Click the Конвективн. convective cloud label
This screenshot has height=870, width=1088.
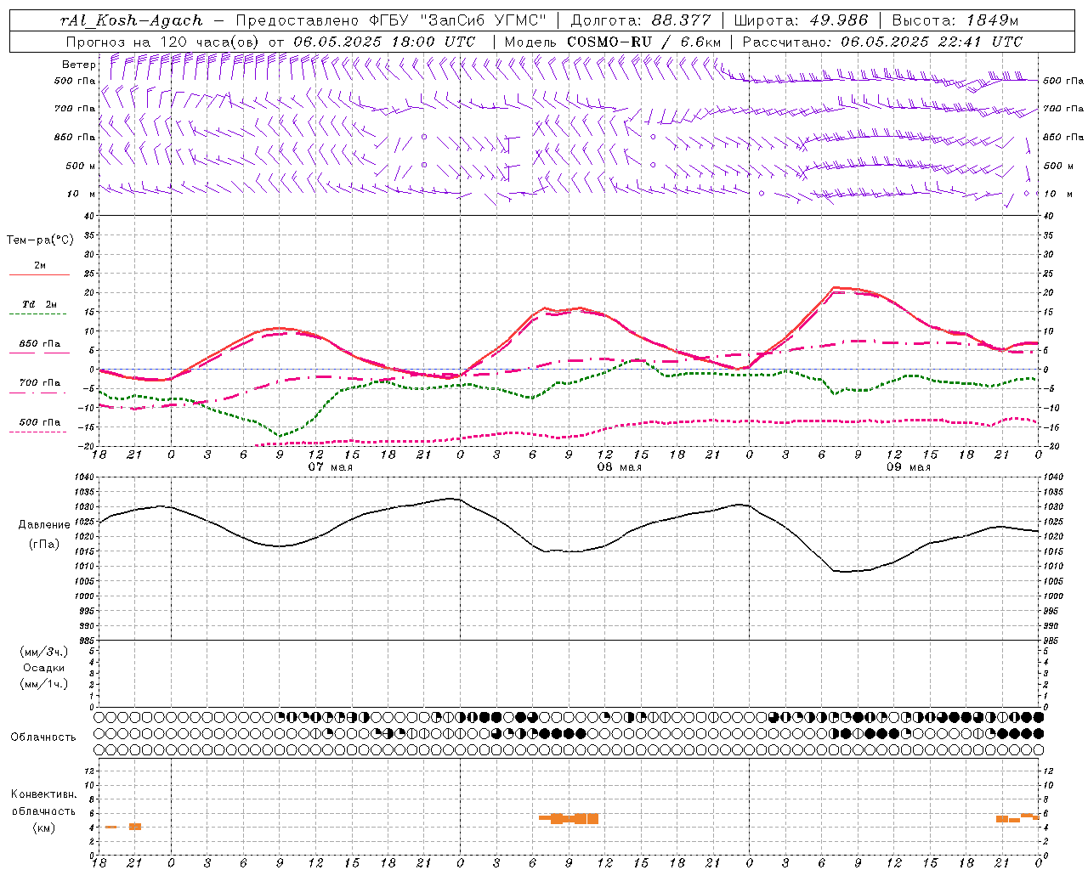(x=43, y=794)
